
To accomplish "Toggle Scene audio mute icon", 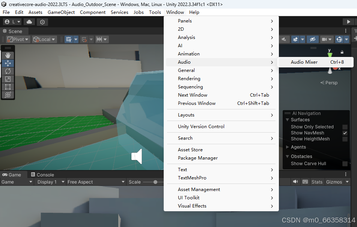I will click(x=284, y=39).
